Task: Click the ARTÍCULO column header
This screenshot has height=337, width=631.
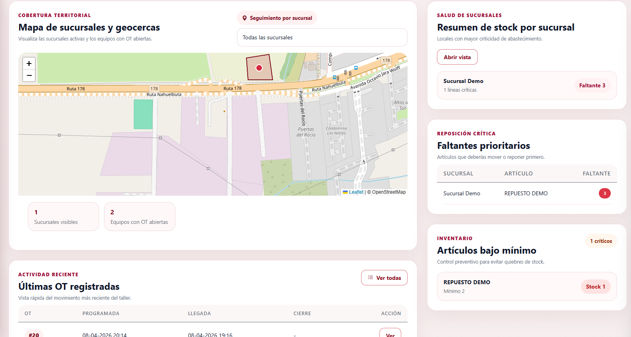Action: (x=519, y=173)
